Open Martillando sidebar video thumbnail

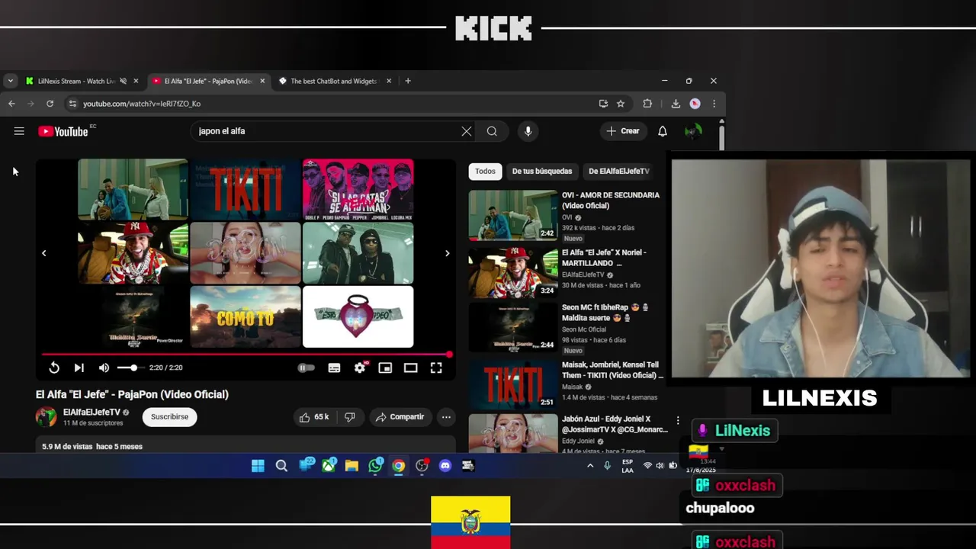513,272
